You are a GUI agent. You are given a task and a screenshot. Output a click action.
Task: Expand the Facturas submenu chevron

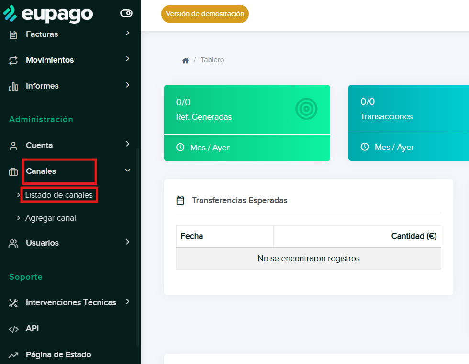click(x=128, y=33)
